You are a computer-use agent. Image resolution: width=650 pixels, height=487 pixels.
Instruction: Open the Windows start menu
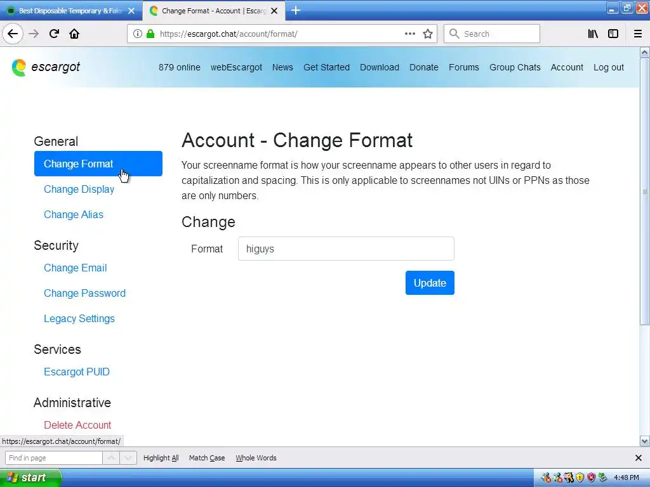pyautogui.click(x=30, y=478)
